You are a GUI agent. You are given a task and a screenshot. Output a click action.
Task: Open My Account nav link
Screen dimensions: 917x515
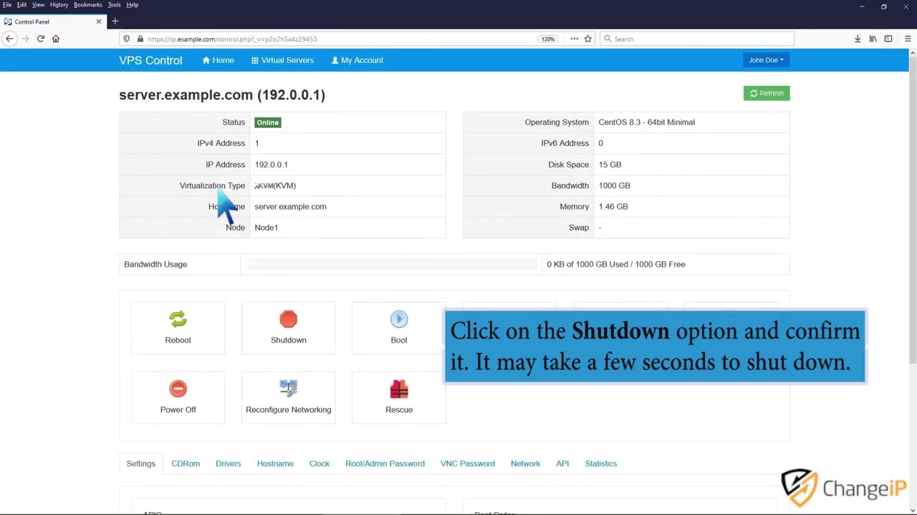tap(357, 60)
